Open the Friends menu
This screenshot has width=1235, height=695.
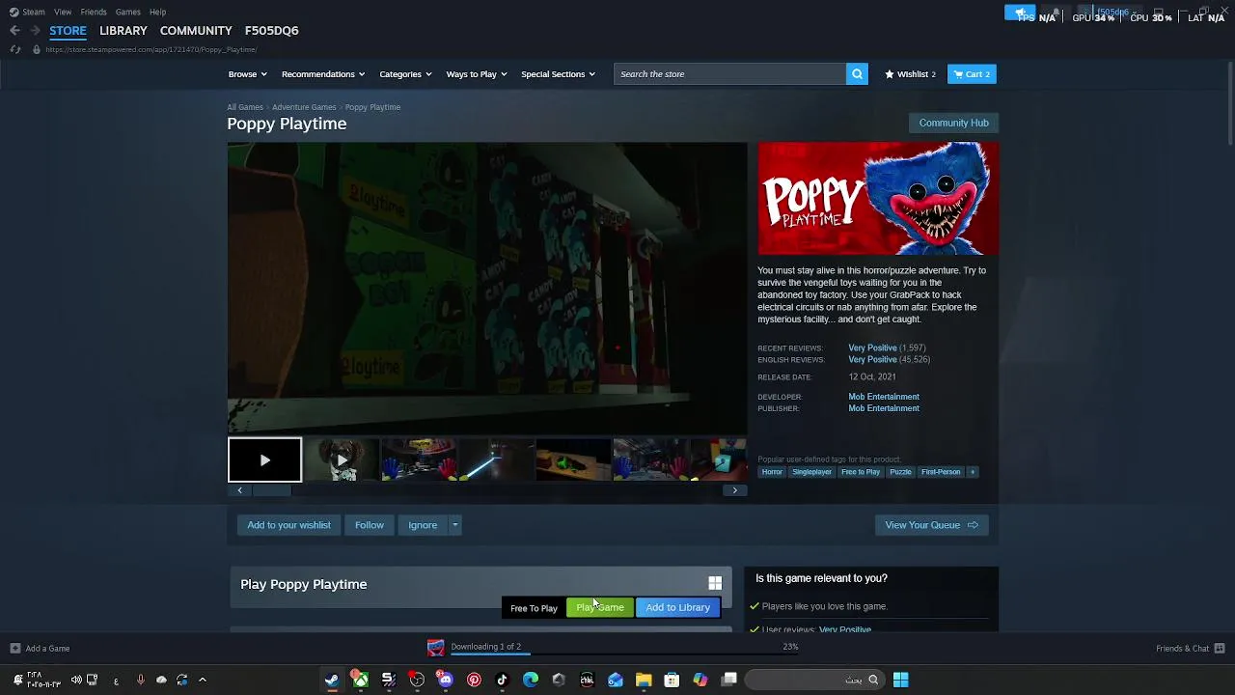[x=94, y=12]
